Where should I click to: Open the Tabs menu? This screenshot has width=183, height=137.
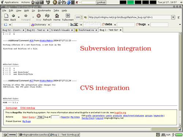(x=56, y=11)
